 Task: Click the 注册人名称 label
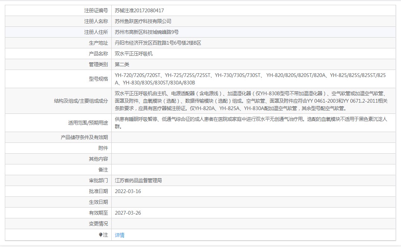click(x=96, y=21)
